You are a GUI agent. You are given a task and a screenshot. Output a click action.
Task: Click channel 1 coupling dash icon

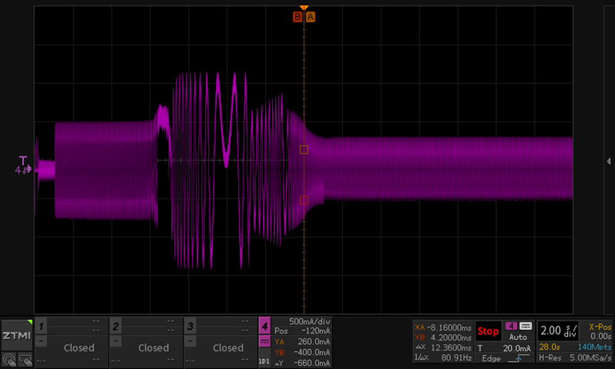(x=41, y=341)
